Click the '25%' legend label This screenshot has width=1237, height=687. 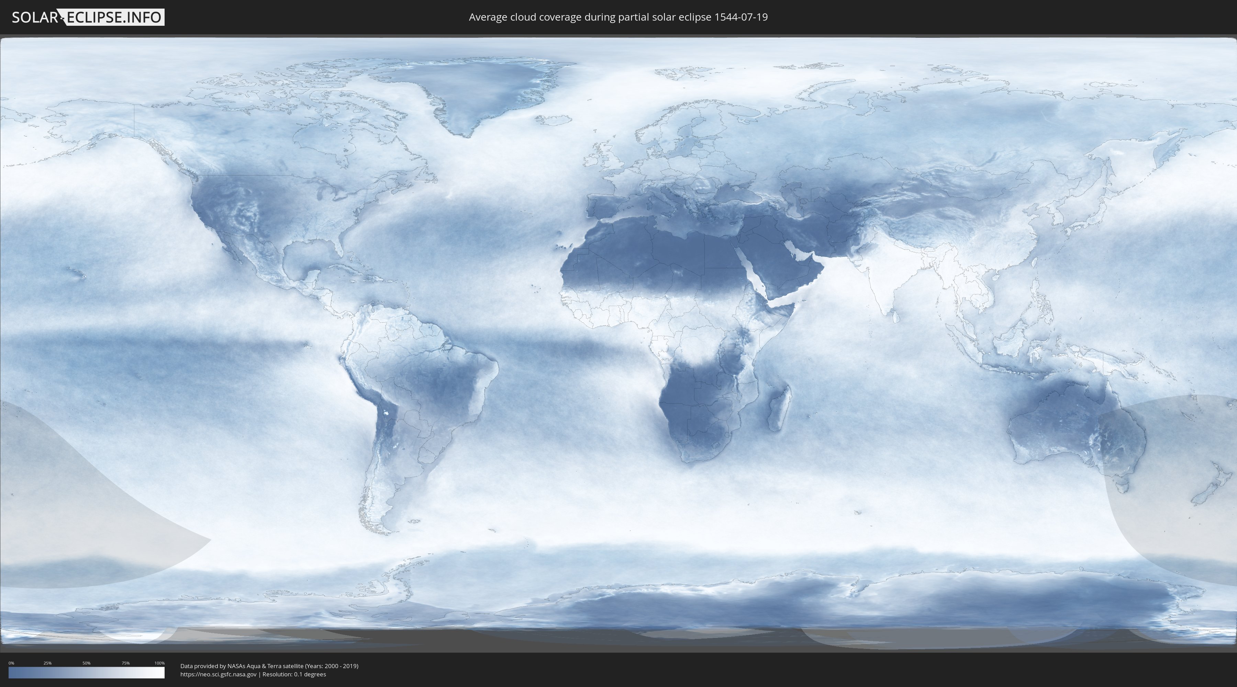tap(47, 663)
